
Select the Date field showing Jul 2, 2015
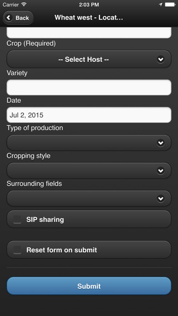89,115
